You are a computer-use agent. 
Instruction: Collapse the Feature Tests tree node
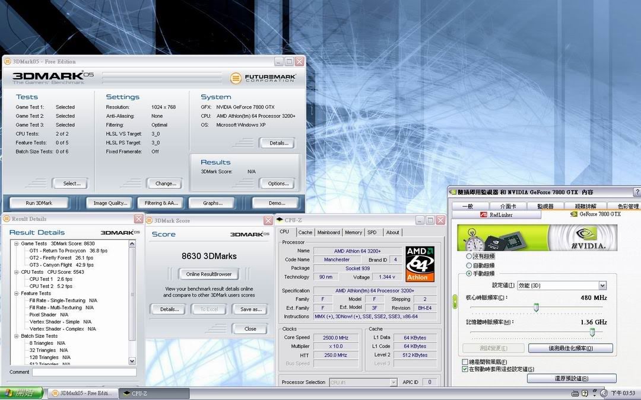(x=16, y=293)
